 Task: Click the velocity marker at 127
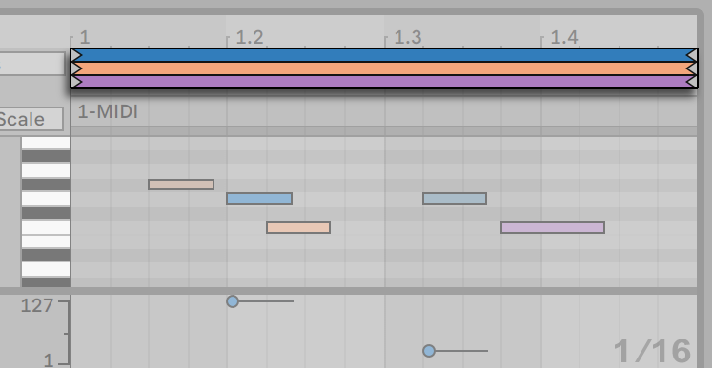[233, 301]
